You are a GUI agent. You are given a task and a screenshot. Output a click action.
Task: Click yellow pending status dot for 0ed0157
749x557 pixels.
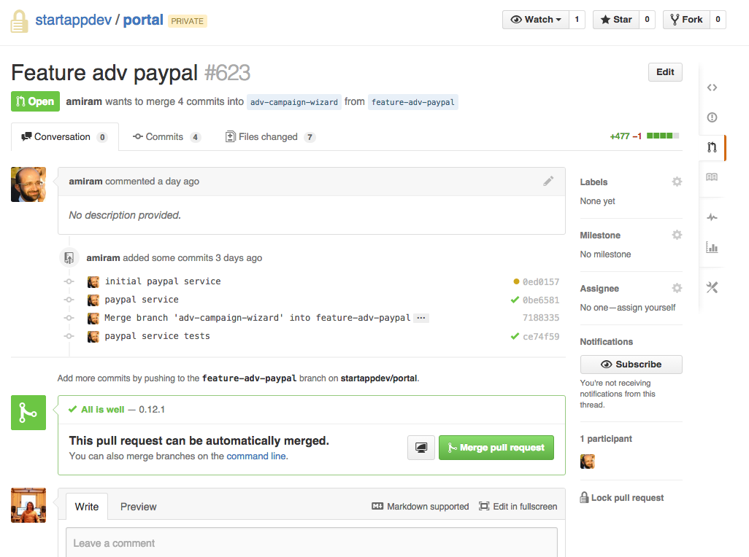tap(516, 281)
